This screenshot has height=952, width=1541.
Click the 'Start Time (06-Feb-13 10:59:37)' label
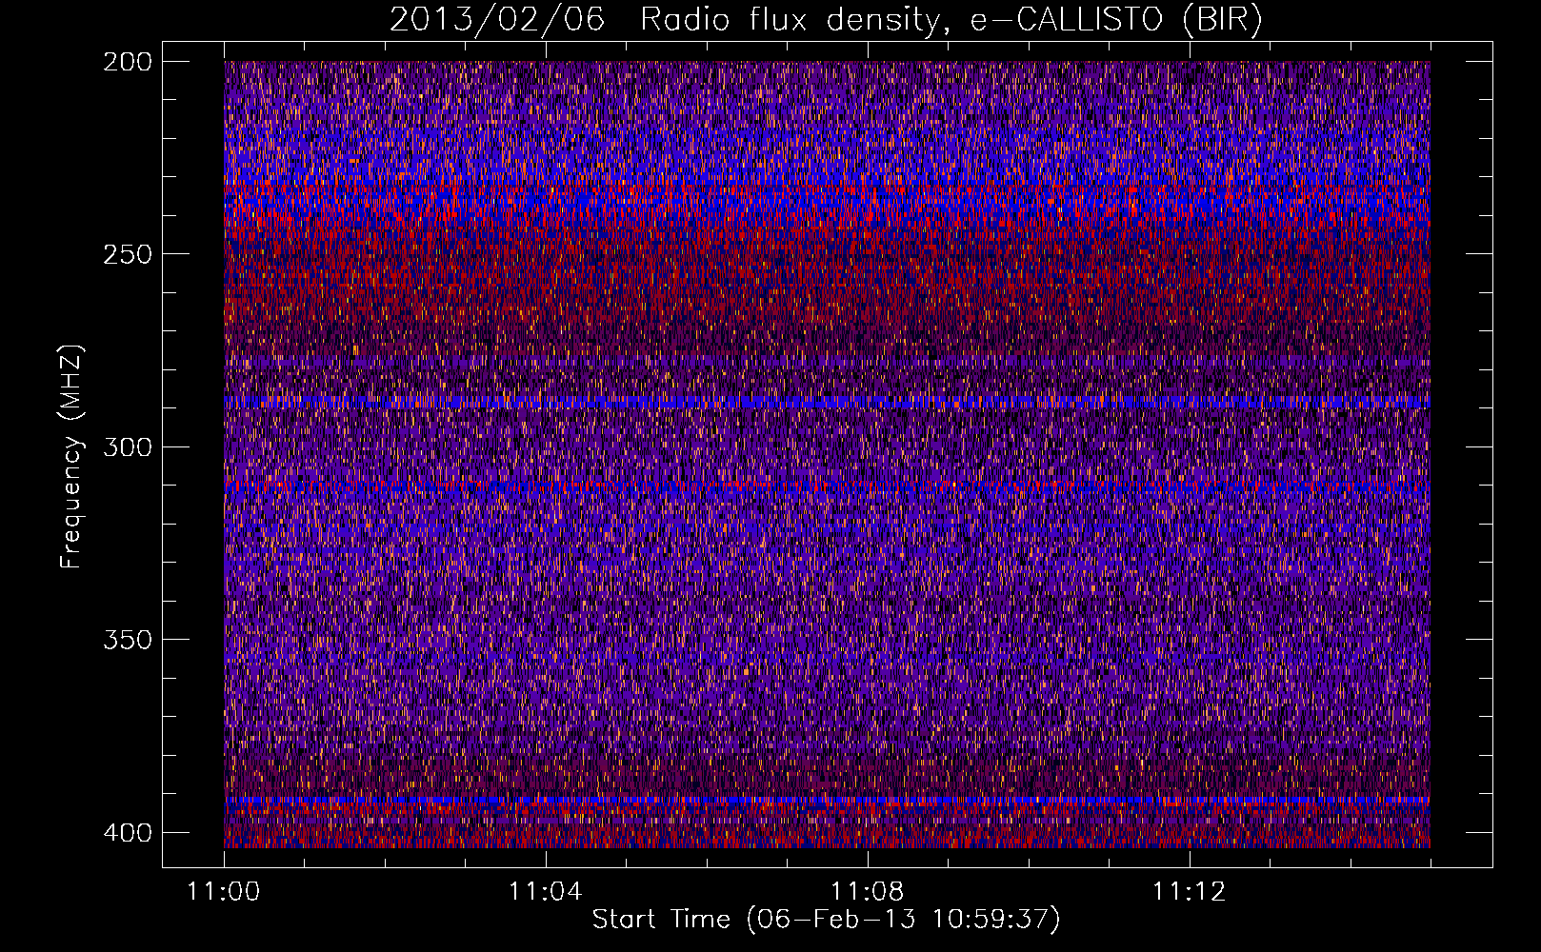pos(826,920)
